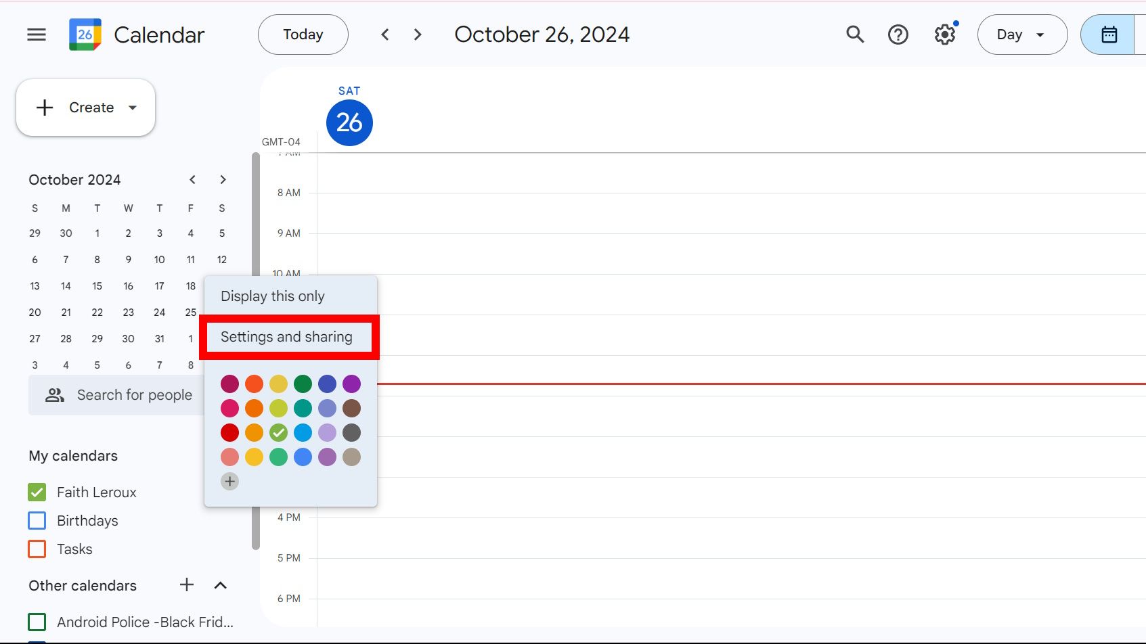
Task: Open the search magnifier
Action: coord(855,34)
